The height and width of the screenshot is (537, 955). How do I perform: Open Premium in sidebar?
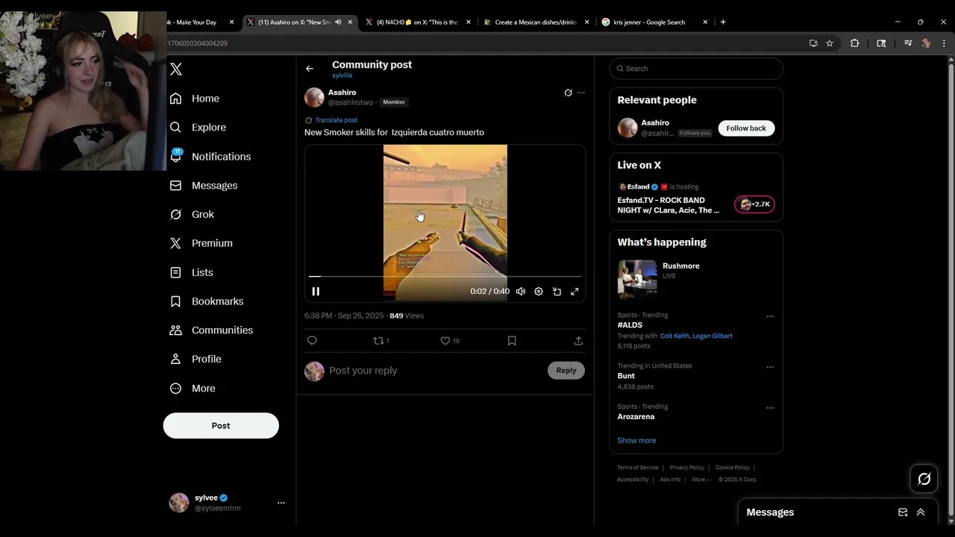[201, 243]
